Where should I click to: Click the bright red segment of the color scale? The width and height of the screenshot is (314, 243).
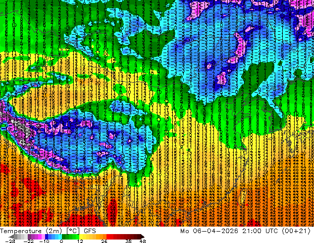108,237
